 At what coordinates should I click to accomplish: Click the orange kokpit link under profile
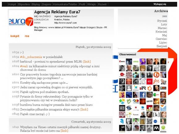click(x=15, y=36)
